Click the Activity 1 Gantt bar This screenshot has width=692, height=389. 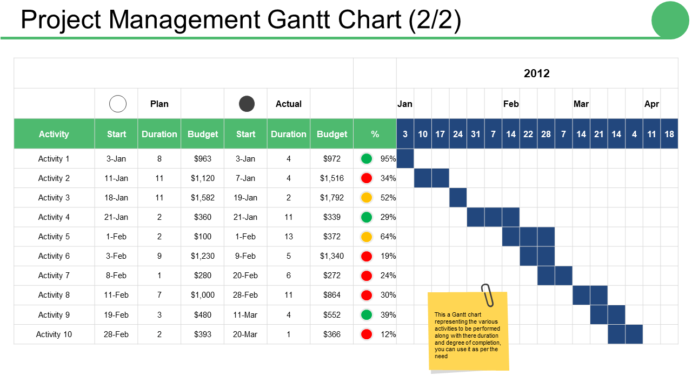405,159
